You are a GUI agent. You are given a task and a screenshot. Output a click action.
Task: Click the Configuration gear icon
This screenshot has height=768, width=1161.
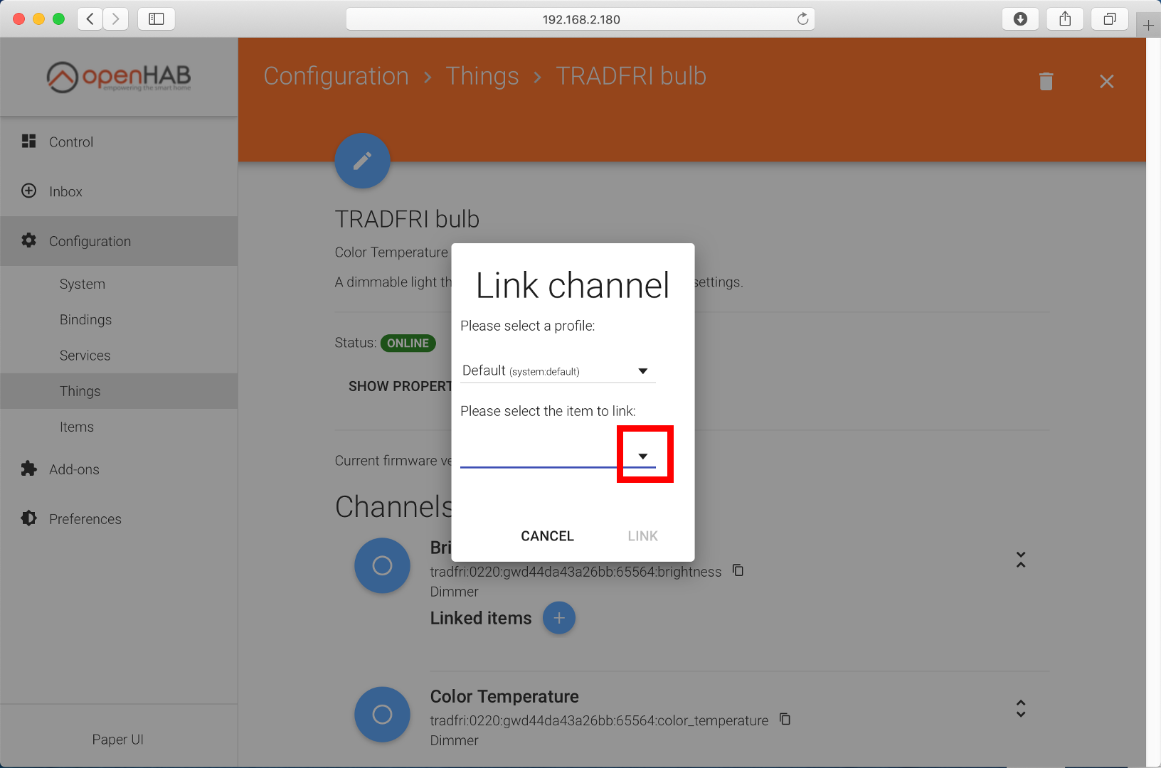pos(28,240)
